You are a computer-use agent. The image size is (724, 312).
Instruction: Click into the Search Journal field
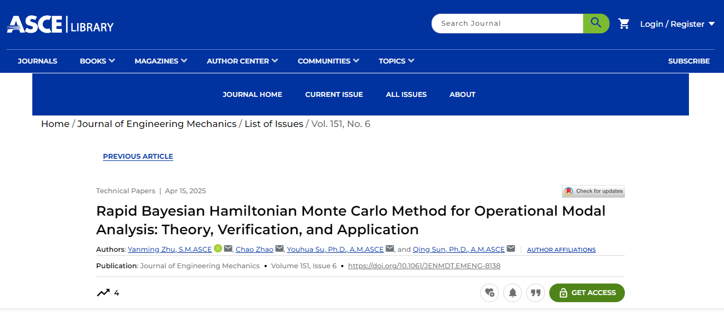click(507, 24)
